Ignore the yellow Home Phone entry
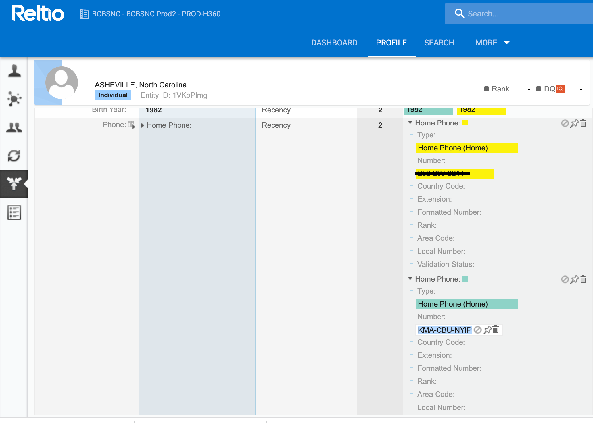593x423 pixels. tap(565, 123)
